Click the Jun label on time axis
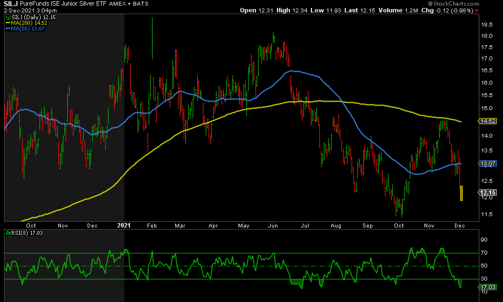Image resolution: width=503 pixels, height=302 pixels. 273,225
